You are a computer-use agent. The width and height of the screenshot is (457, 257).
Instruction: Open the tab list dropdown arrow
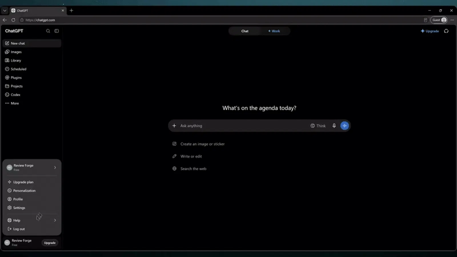pyautogui.click(x=5, y=11)
